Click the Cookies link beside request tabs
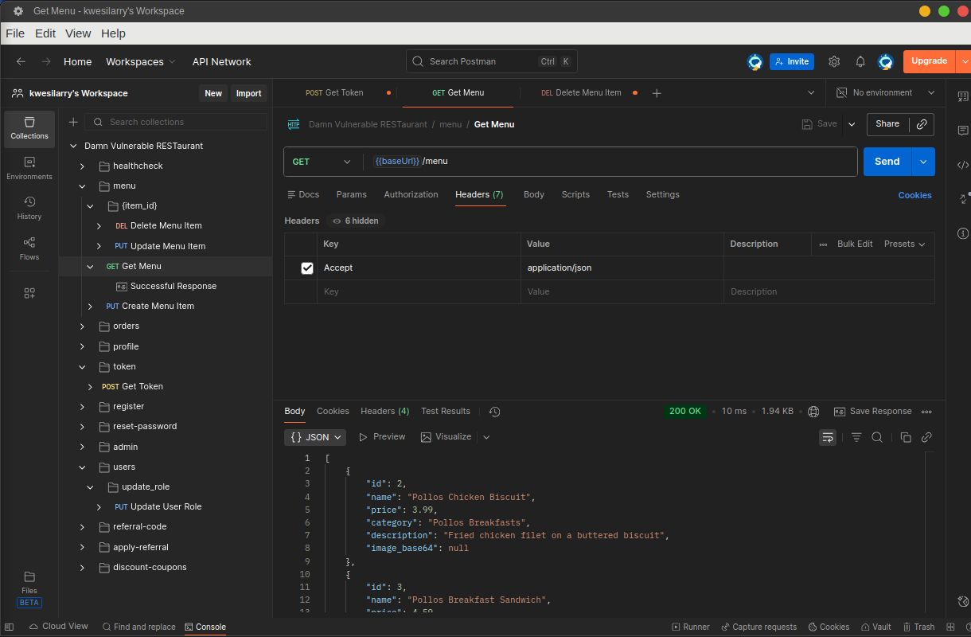 (x=914, y=195)
